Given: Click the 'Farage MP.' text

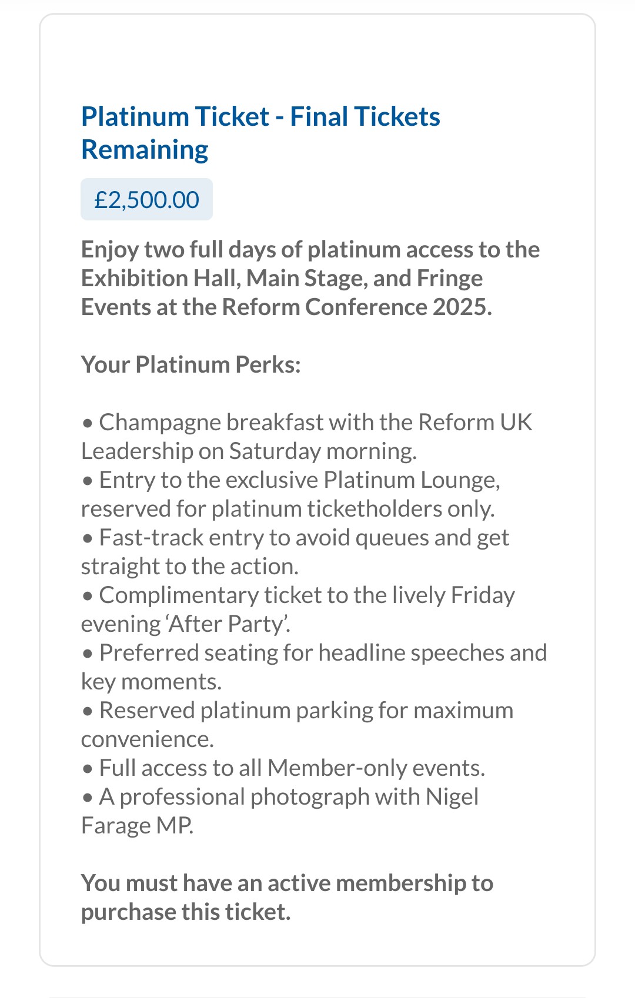Looking at the screenshot, I should [x=137, y=826].
